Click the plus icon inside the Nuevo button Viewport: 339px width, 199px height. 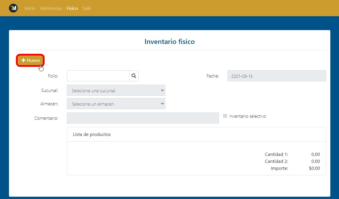point(23,60)
